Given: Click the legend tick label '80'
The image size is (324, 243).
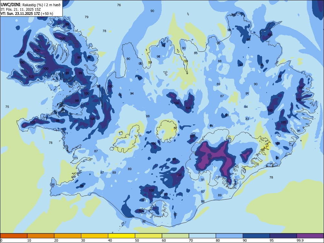Looking at the screenshot, I should coord(218,240).
